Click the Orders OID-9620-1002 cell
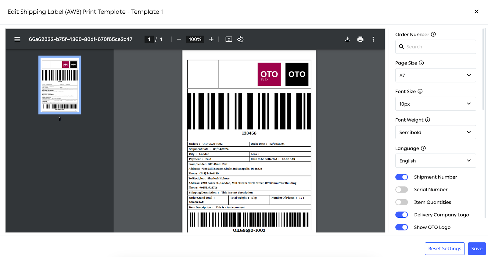This screenshot has width=488, height=257. [x=218, y=144]
